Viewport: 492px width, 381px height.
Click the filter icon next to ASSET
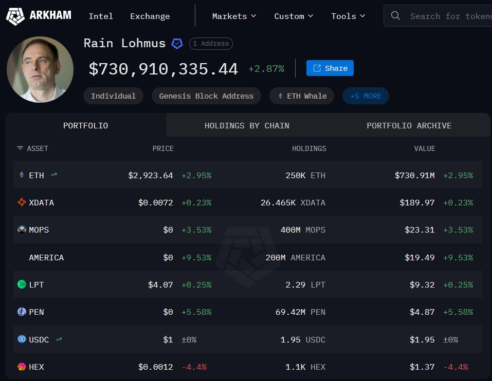point(20,148)
